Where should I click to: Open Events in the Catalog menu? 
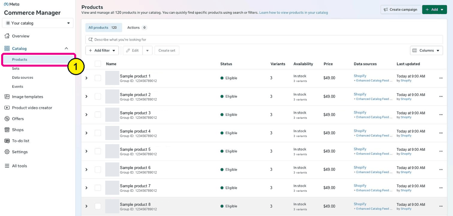pyautogui.click(x=18, y=86)
